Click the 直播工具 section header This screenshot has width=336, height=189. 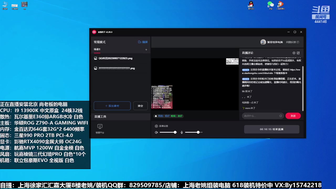click(x=100, y=117)
